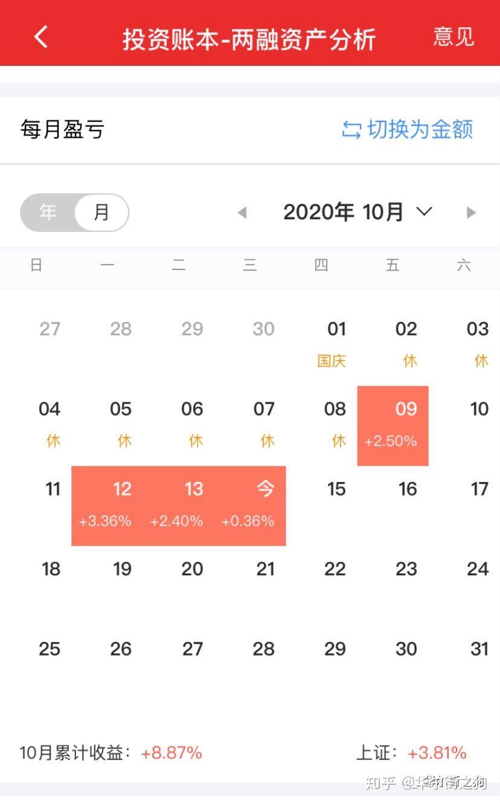Tap the 10月累计收益 +8.87% summary
This screenshot has width=500, height=803.
[x=111, y=753]
